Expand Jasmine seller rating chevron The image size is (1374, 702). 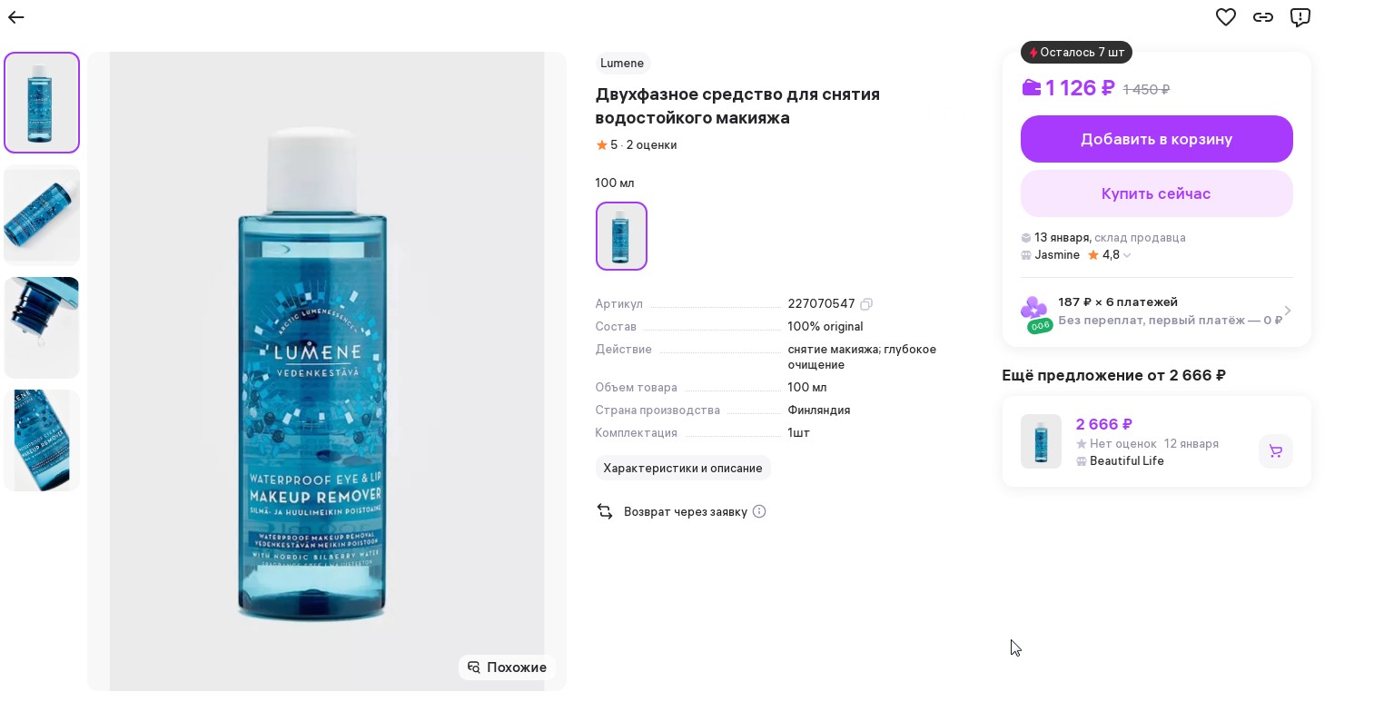[1127, 255]
